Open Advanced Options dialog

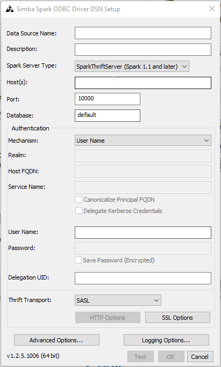click(x=56, y=340)
